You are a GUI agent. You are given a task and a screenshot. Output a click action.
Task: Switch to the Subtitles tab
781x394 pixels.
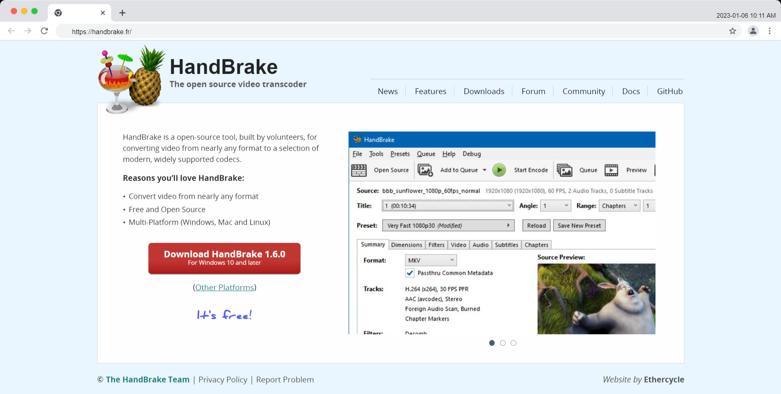point(507,245)
